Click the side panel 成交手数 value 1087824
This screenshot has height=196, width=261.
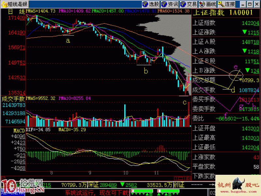tap(249, 90)
